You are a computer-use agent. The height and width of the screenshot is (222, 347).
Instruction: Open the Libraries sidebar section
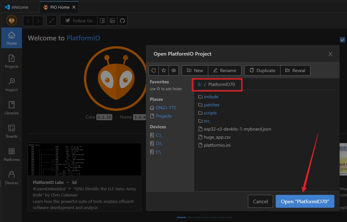coord(12,108)
